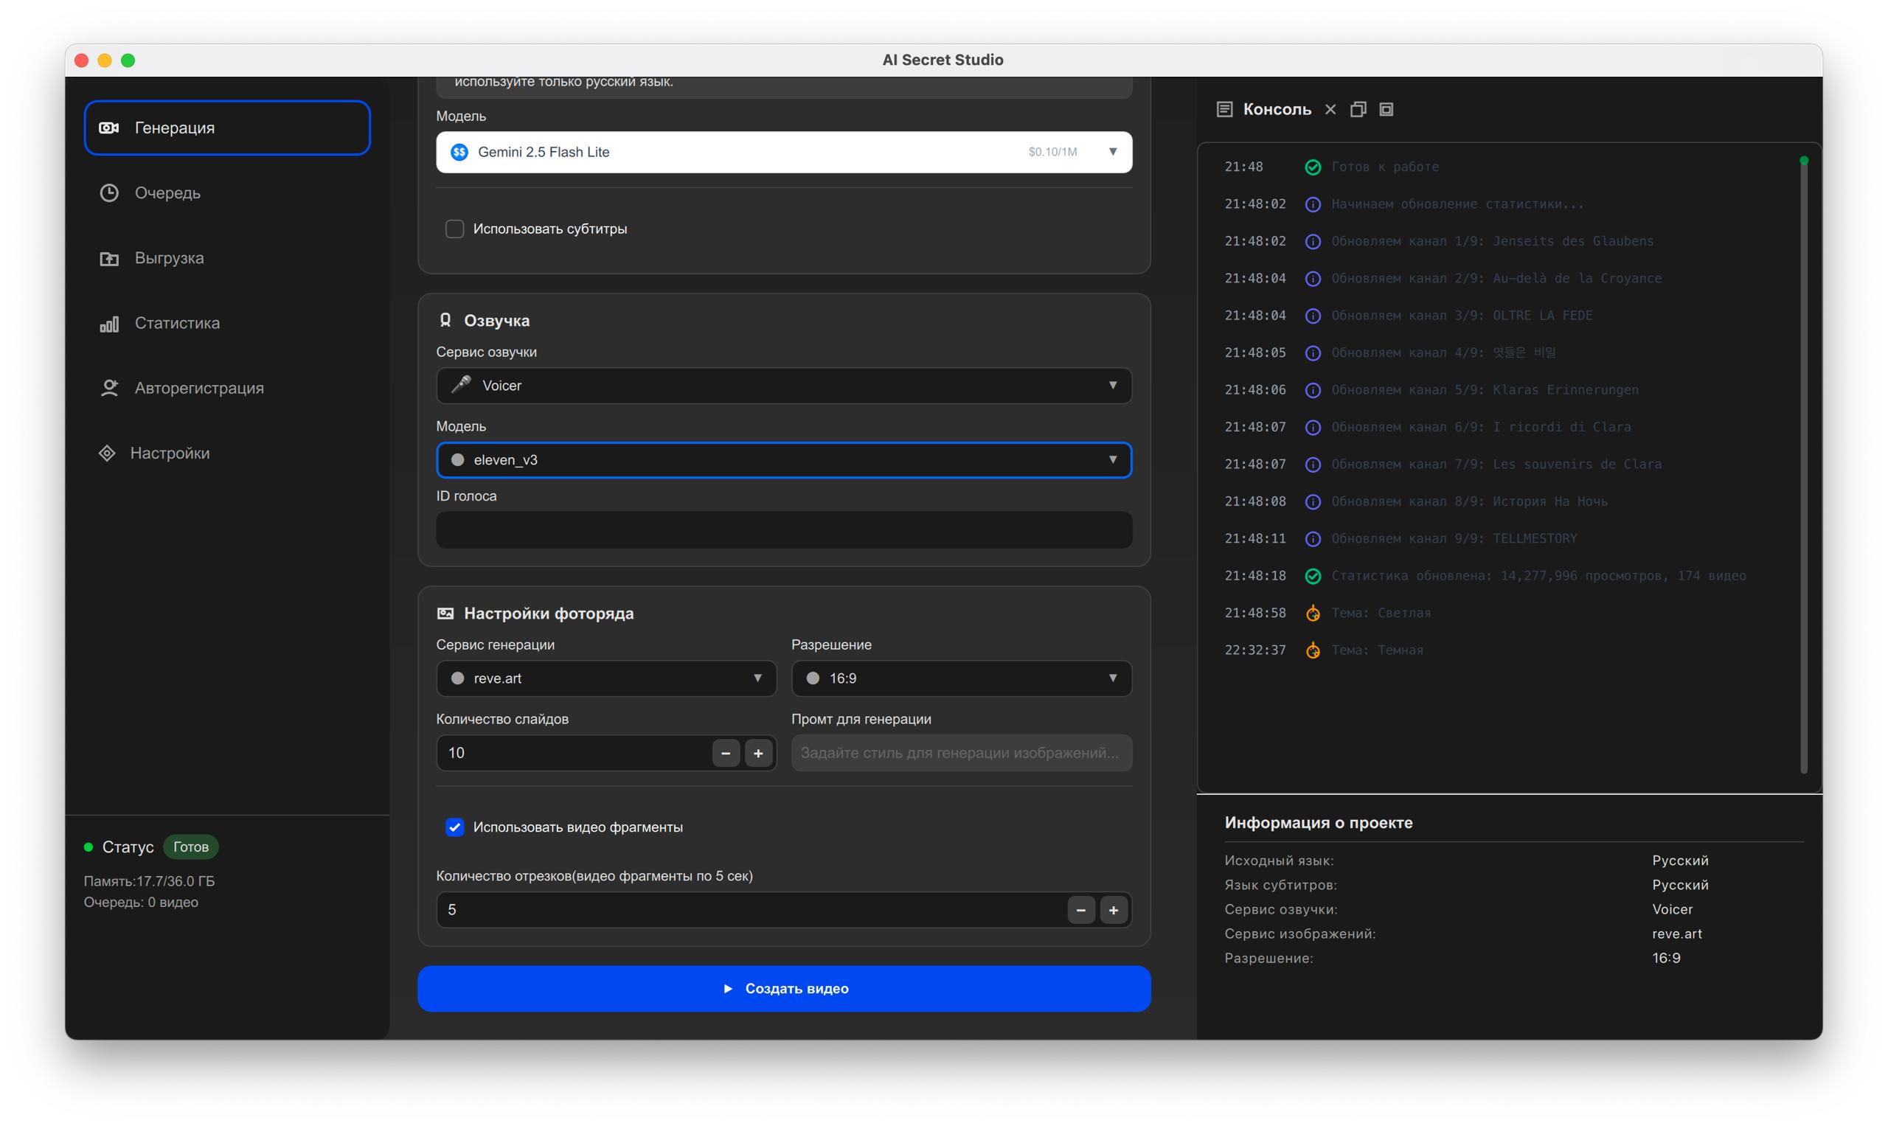Expand the Voicer service dropdown
The width and height of the screenshot is (1888, 1126).
click(784, 386)
